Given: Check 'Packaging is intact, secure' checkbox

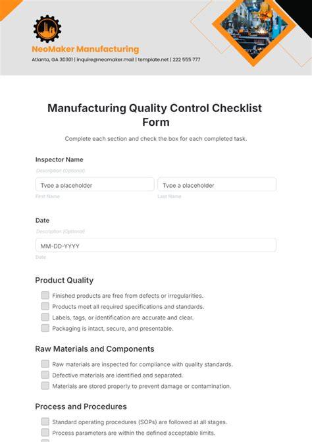Looking at the screenshot, I should click(x=45, y=328).
